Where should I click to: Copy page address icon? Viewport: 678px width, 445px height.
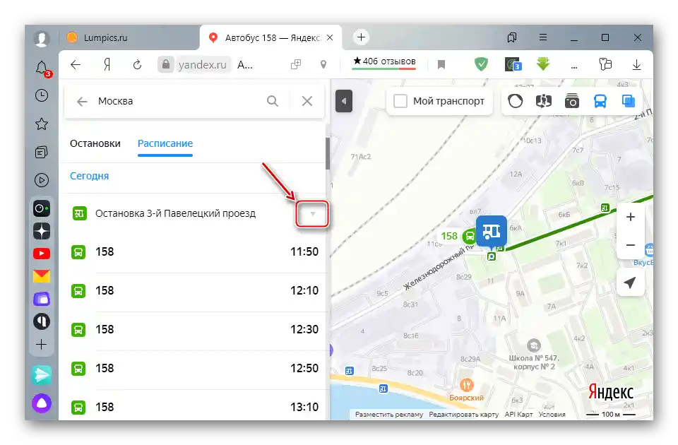pyautogui.click(x=296, y=65)
